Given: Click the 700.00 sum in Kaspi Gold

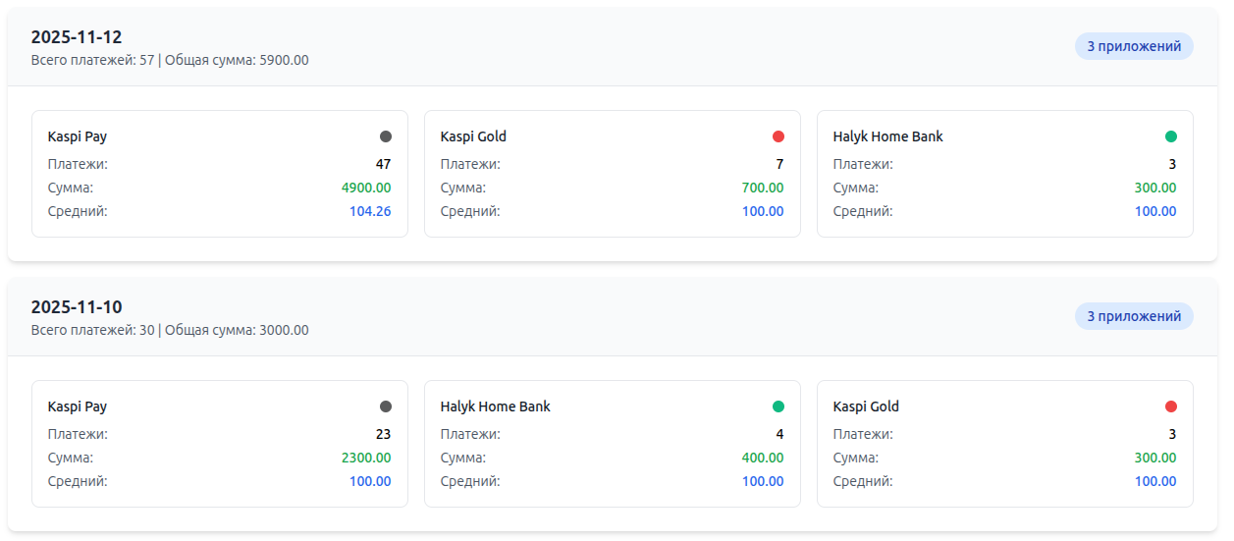Looking at the screenshot, I should point(763,188).
